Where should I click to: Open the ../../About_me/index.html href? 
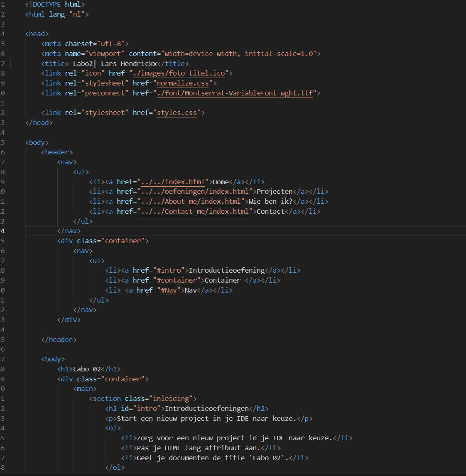[x=191, y=202]
